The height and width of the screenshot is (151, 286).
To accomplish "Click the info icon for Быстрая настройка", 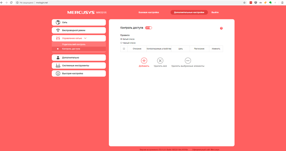I will point(58,73).
